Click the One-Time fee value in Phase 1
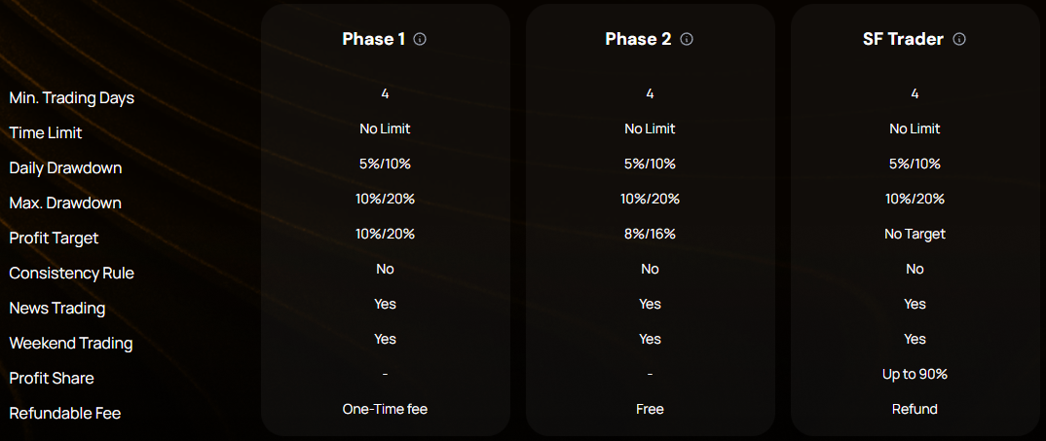The width and height of the screenshot is (1046, 441). (385, 409)
